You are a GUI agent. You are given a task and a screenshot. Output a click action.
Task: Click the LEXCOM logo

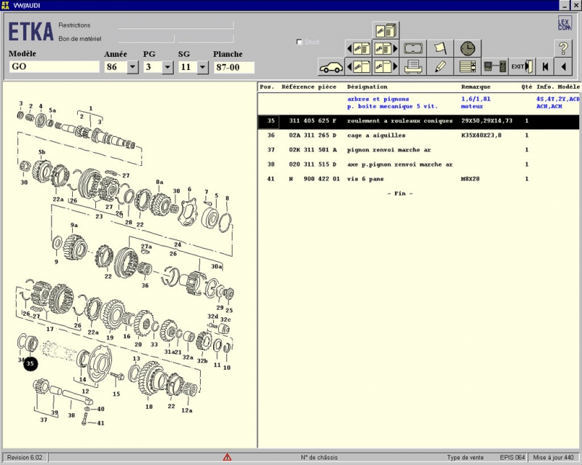tap(564, 23)
